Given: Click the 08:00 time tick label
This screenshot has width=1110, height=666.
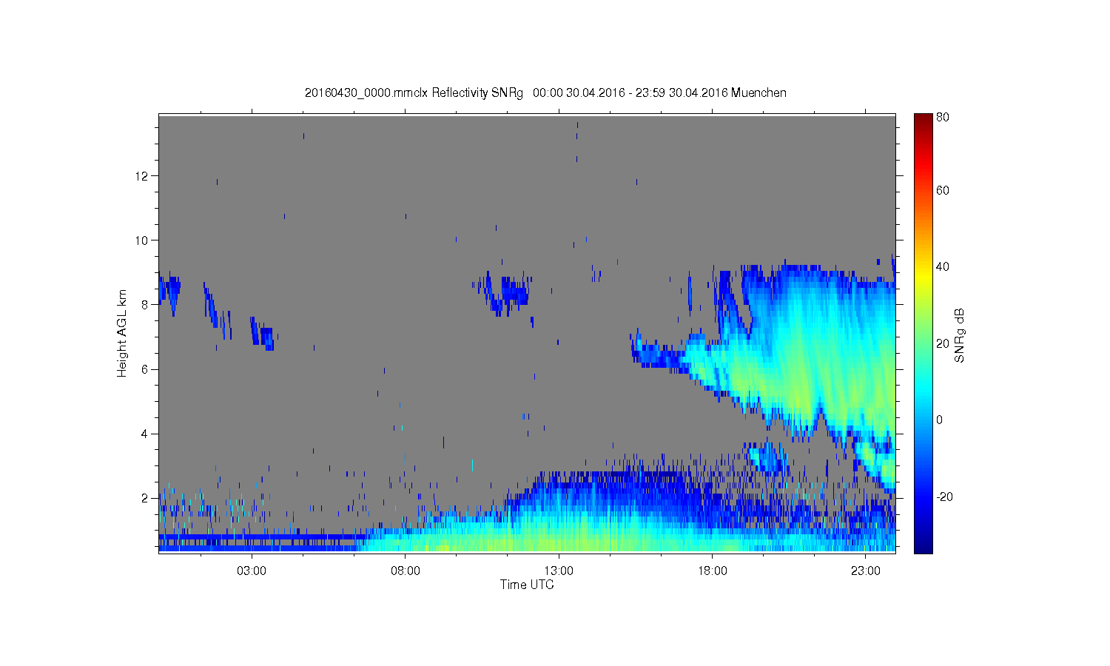Looking at the screenshot, I should pos(406,571).
